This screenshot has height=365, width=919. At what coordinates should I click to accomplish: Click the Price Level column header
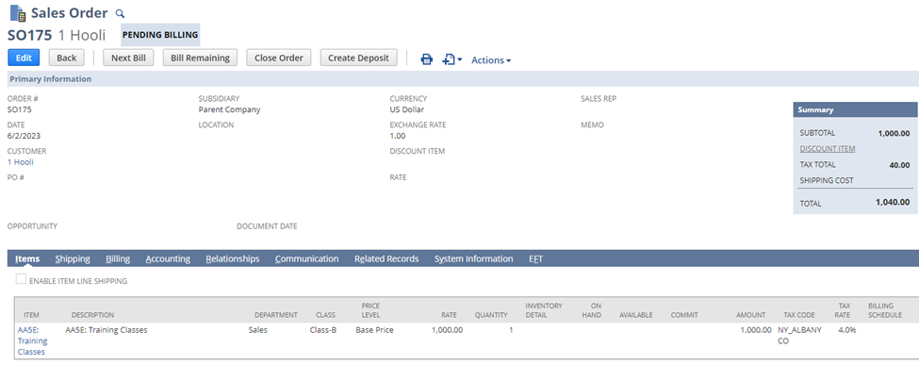coord(370,310)
